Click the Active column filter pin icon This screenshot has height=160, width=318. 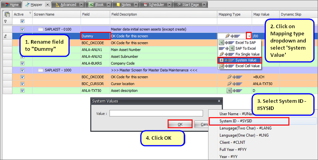(x=5, y=21)
